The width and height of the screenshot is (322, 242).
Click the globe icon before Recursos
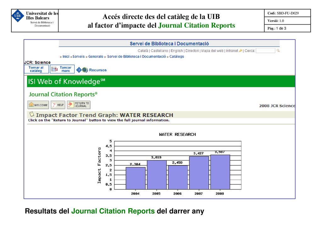pos(85,70)
